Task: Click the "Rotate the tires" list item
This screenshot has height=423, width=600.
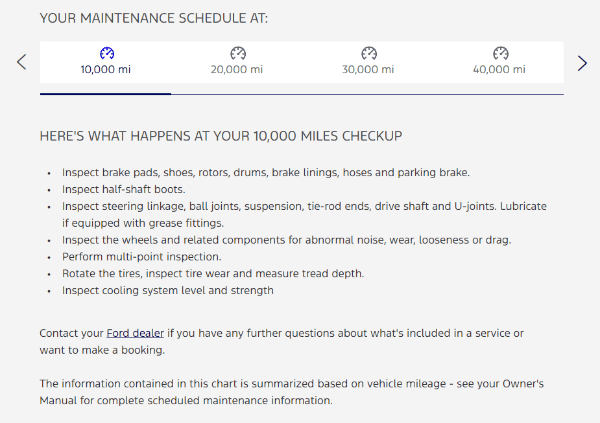Action: (213, 273)
